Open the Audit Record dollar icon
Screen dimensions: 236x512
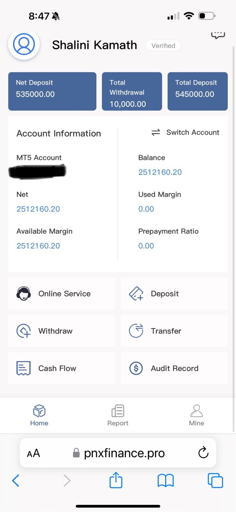(x=136, y=368)
